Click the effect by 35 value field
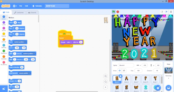Viewport: 174px width, 92px height. [81, 42]
